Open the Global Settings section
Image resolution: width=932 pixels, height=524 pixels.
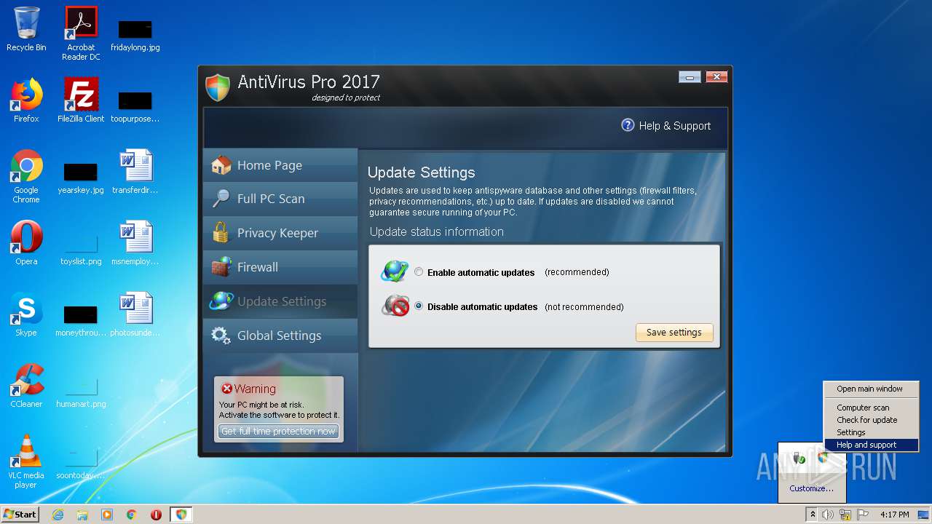tap(280, 336)
